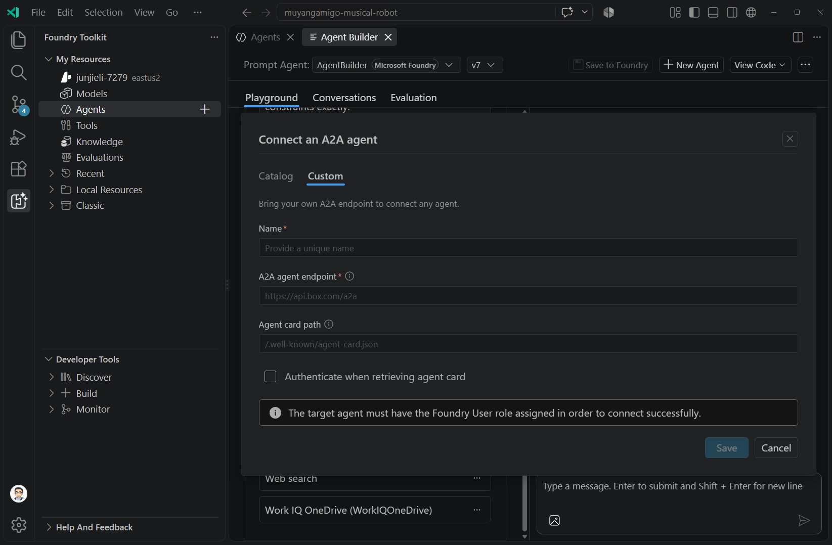Viewport: 832px width, 545px height.
Task: Open the Run and Debug view
Action: [19, 137]
